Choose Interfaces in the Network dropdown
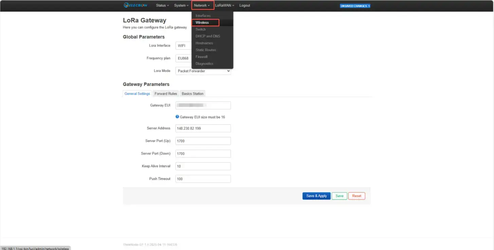494x250 pixels. (x=203, y=16)
